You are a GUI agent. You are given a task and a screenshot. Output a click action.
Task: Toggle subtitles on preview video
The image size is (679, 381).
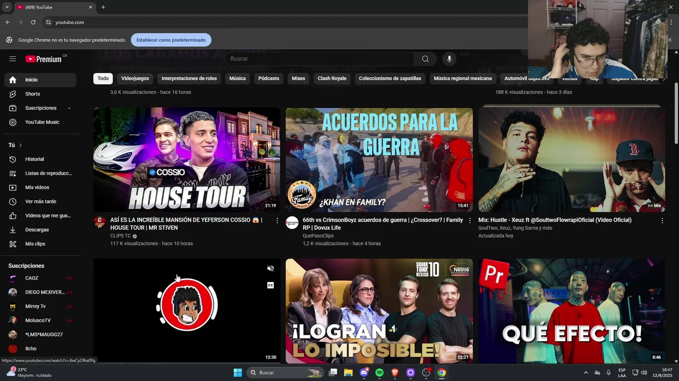point(271,285)
